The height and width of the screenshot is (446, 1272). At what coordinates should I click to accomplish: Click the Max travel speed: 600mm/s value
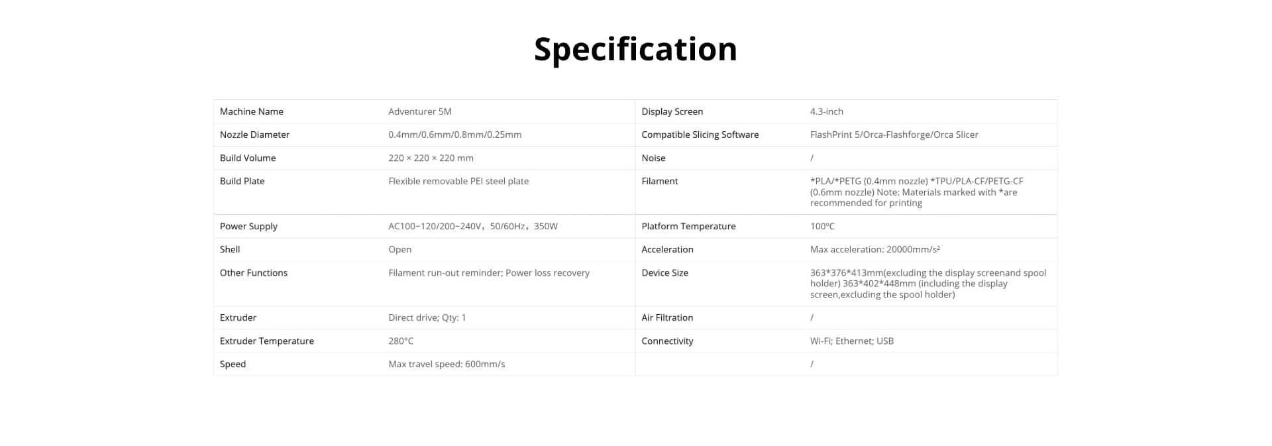pos(447,364)
